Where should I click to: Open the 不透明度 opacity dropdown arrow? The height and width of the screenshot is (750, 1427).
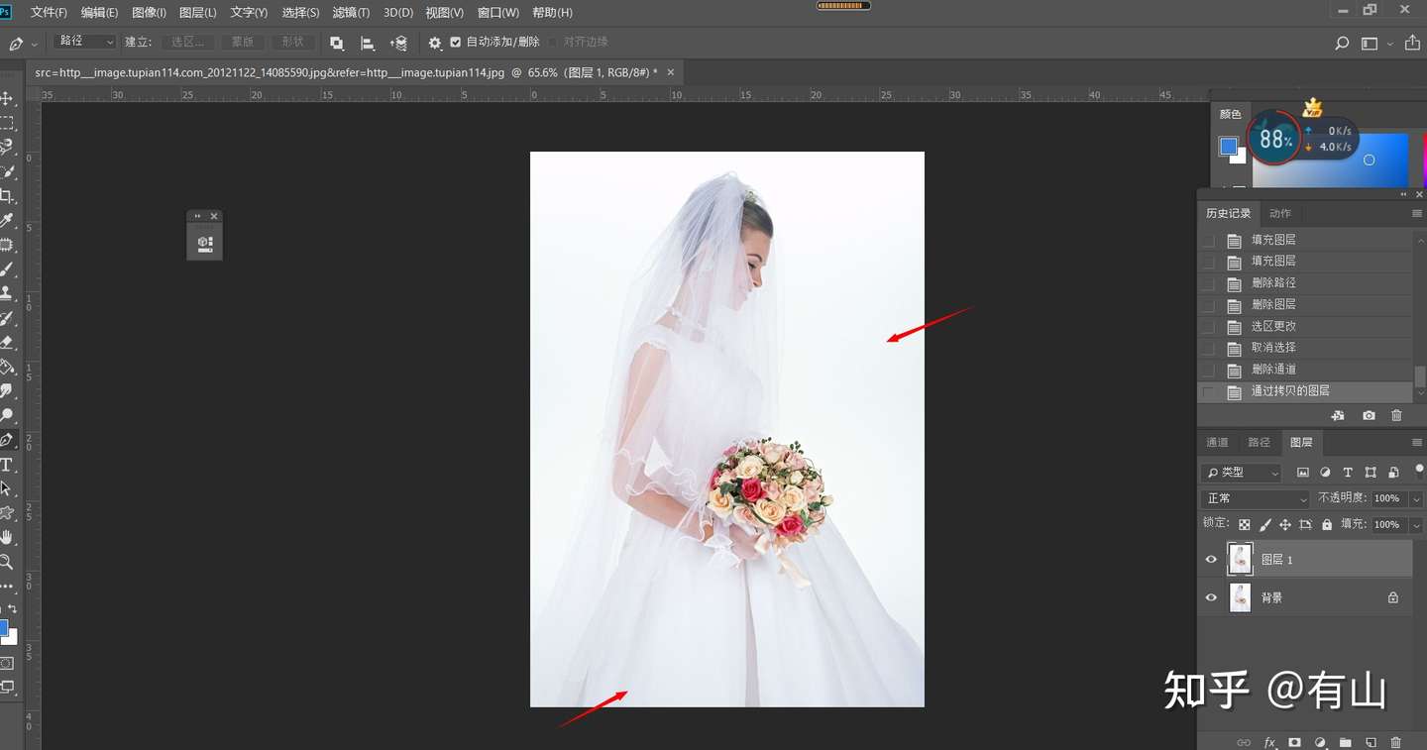coord(1414,498)
